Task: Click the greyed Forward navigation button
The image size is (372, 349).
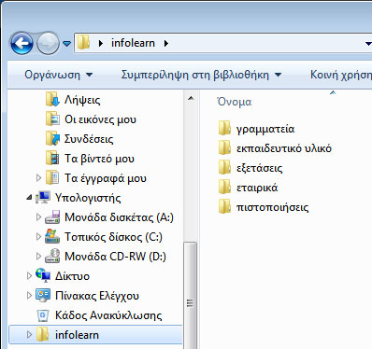Action: [x=48, y=43]
